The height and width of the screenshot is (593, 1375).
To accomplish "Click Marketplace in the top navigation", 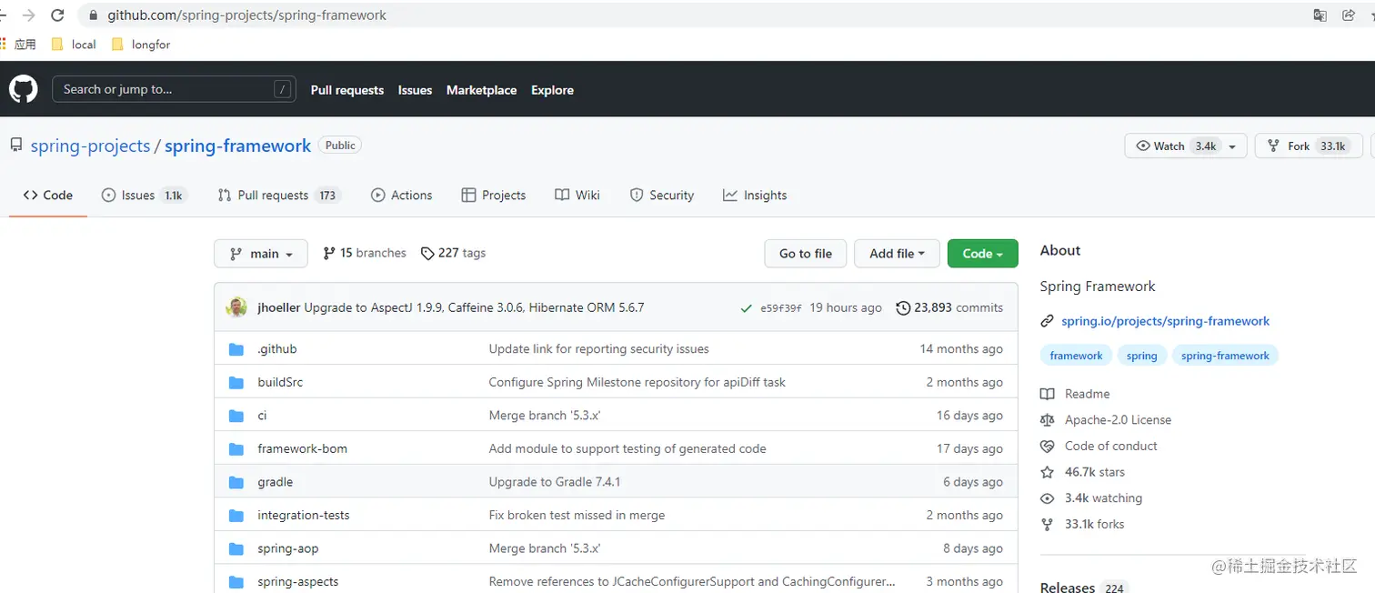I will 481,90.
